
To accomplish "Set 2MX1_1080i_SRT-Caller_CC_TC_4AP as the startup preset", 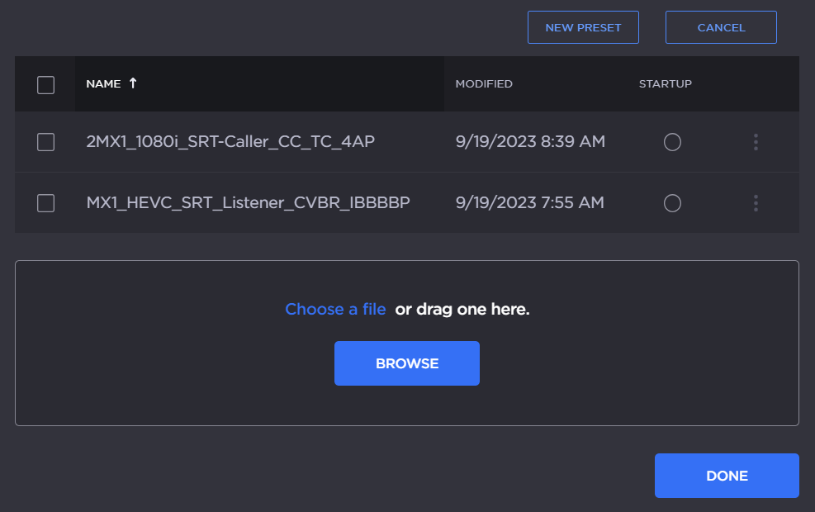I will point(672,142).
